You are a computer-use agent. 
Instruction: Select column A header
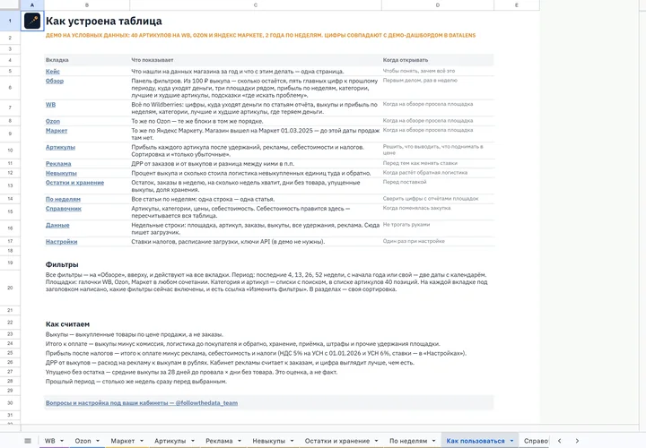[32, 5]
